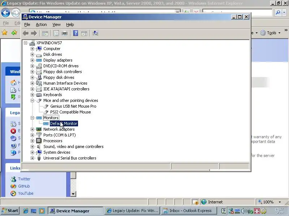Click the GitHub link in the sidebar
289x216 pixels.
coord(24,186)
